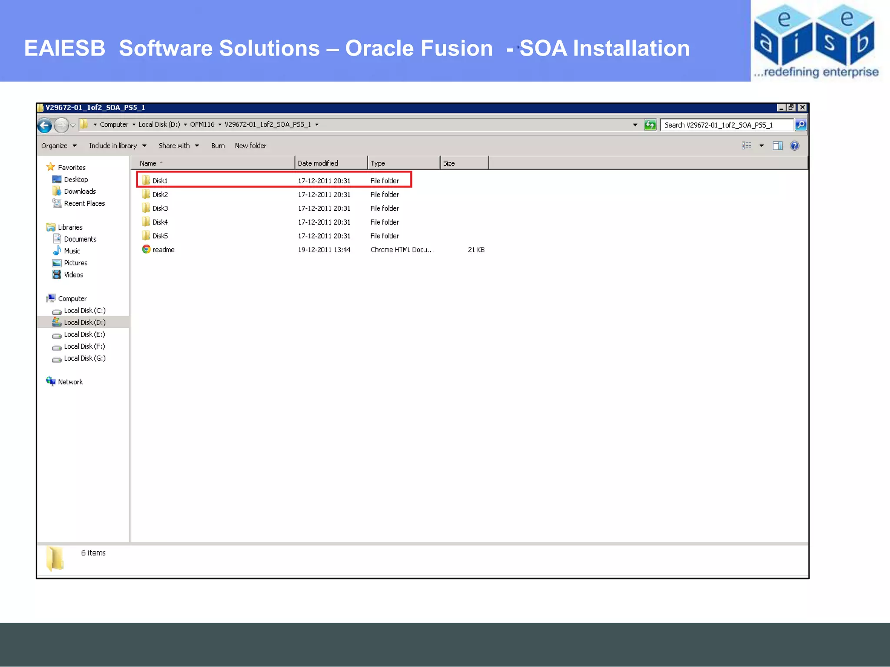890x667 pixels.
Task: Click the folder icon in address bar
Action: [x=84, y=125]
